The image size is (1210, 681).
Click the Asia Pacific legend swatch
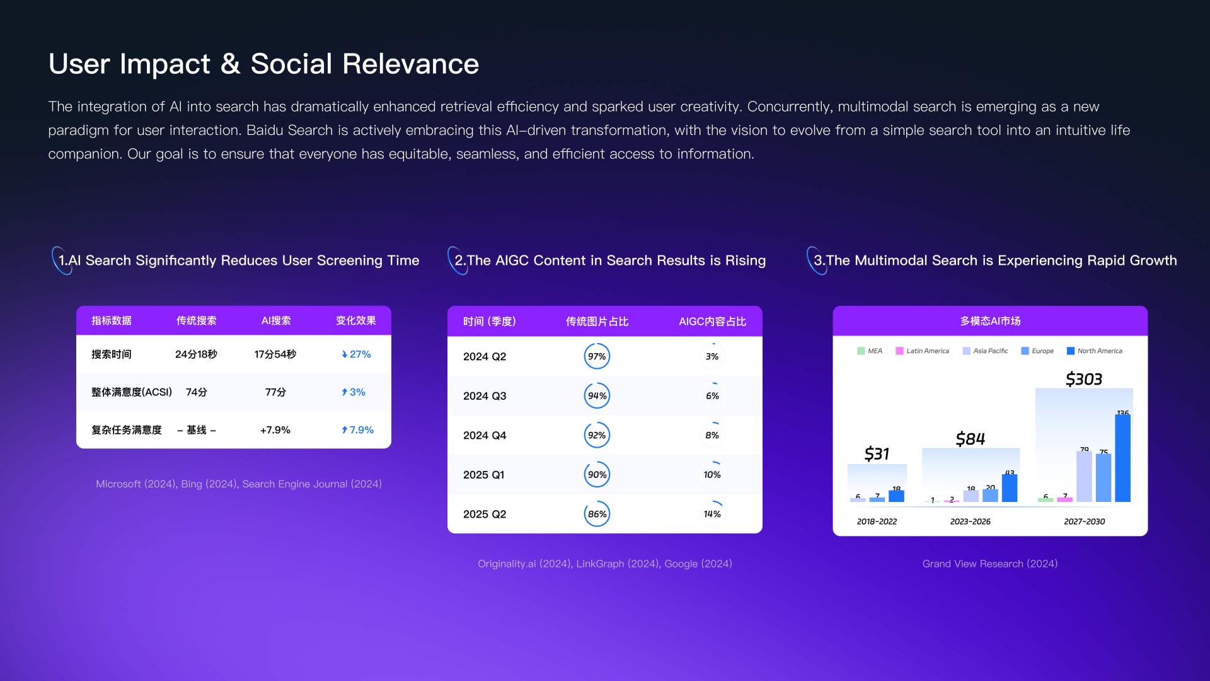(966, 351)
